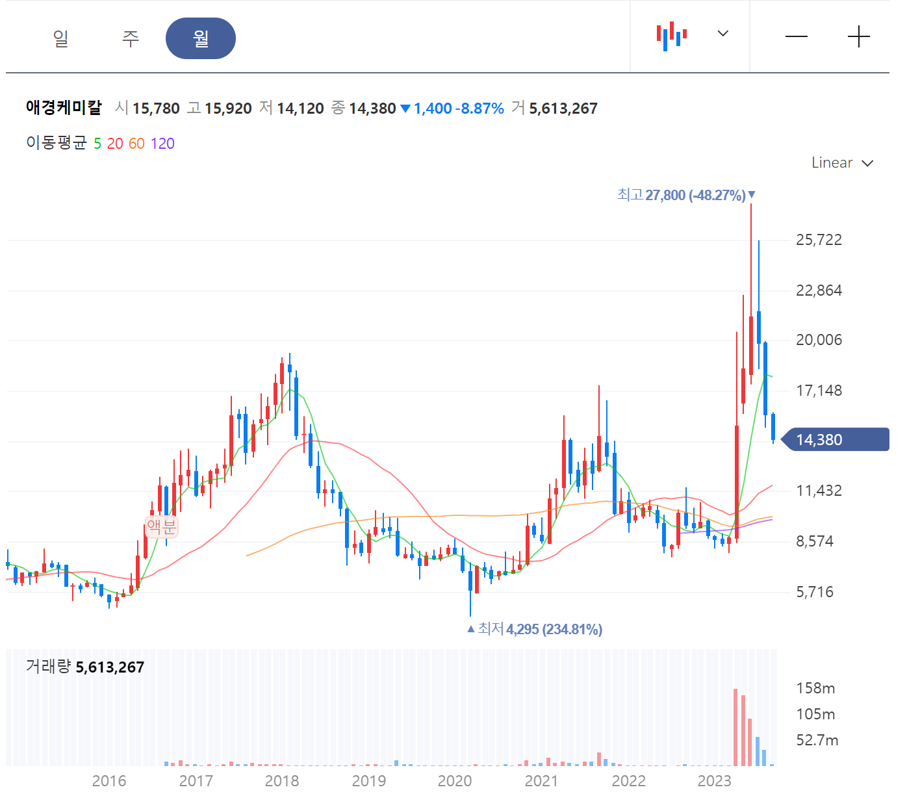
Task: Click the candlestick chart type icon
Action: coord(672,36)
